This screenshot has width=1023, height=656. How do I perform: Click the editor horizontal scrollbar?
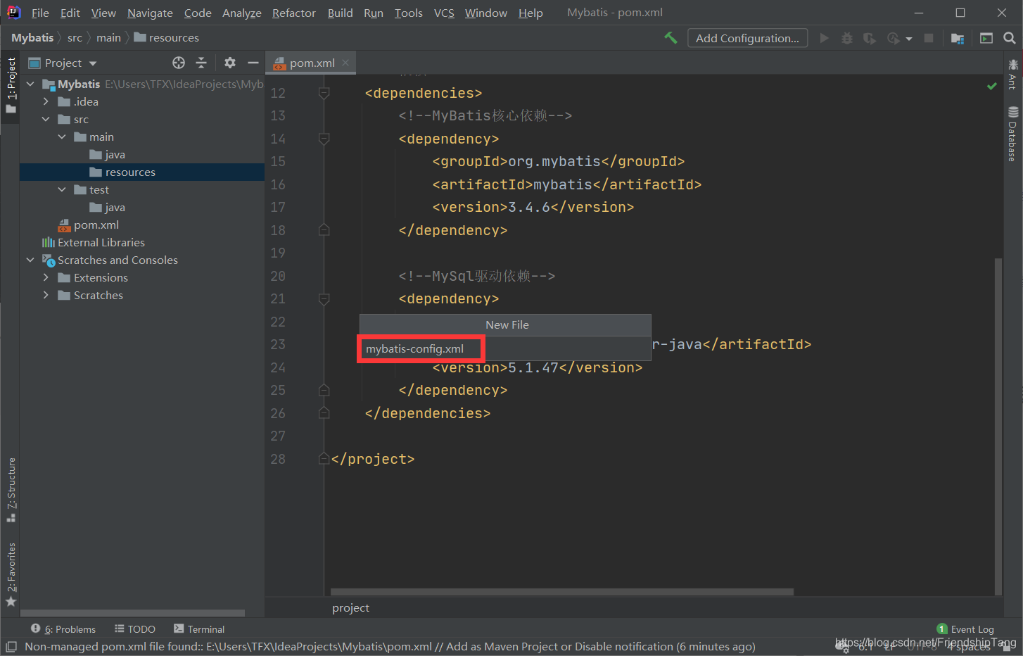562,592
